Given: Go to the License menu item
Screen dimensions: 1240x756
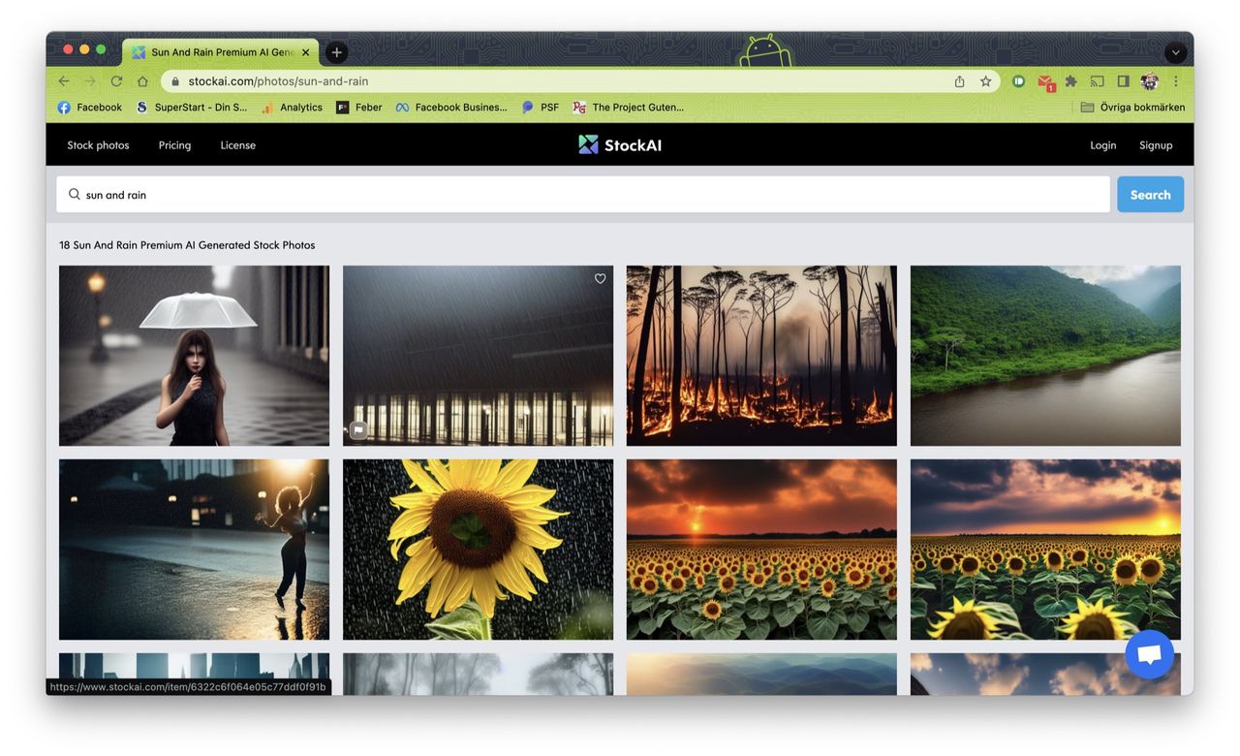Looking at the screenshot, I should pyautogui.click(x=237, y=145).
